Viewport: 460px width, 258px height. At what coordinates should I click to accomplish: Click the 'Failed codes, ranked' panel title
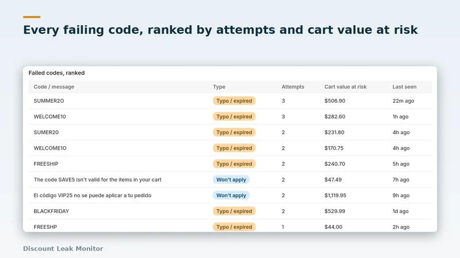56,73
